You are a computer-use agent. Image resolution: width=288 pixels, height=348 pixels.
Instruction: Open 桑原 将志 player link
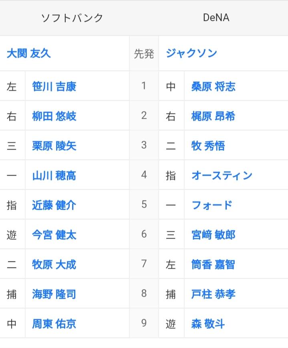pos(213,86)
